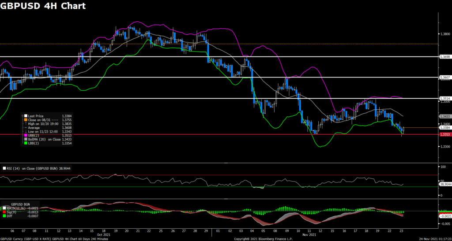The height and width of the screenshot is (241, 452).
Task: Select 'BollMA (20) on Close' legend label
Action: click(x=44, y=139)
